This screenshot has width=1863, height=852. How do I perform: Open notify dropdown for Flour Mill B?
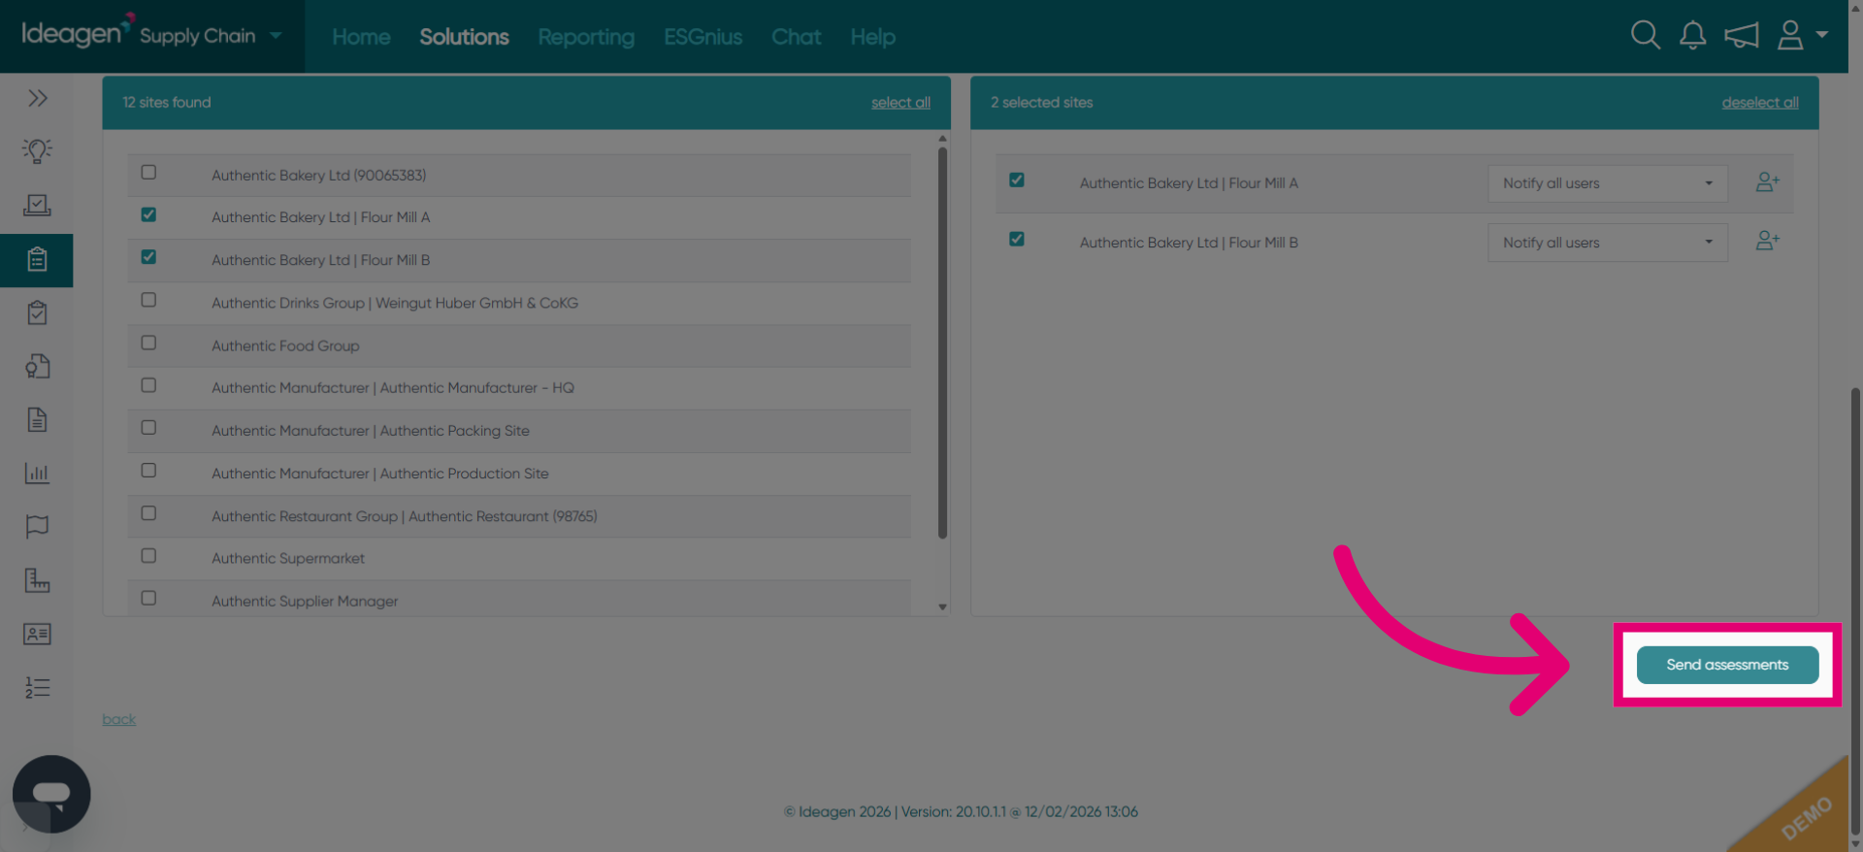point(1608,243)
